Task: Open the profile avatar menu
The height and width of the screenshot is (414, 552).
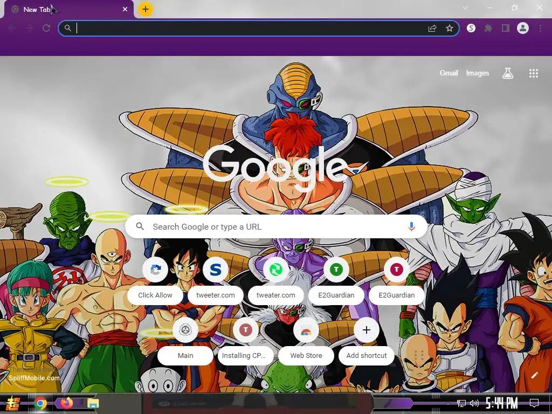Action: [x=523, y=28]
